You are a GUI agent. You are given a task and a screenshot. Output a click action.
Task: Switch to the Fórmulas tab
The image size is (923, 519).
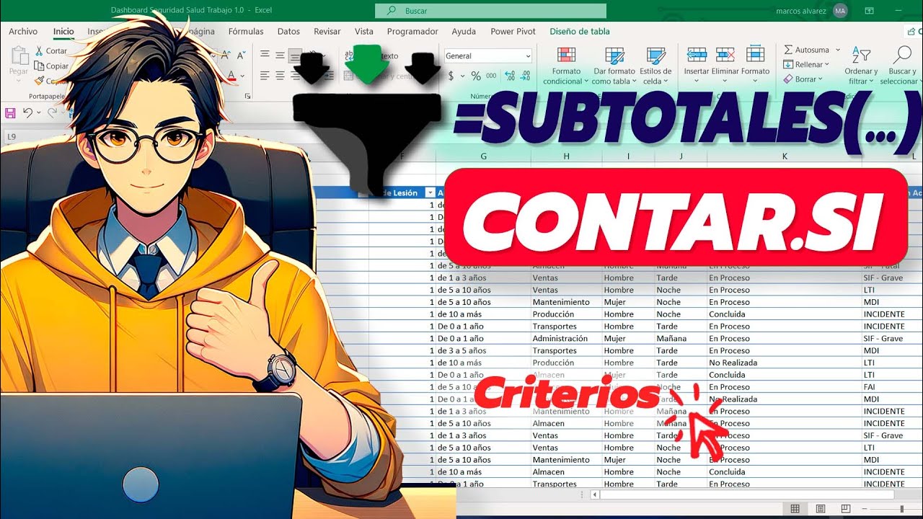click(246, 32)
